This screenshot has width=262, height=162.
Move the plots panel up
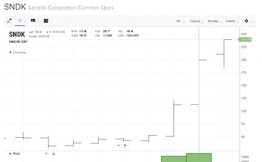pyautogui.click(x=46, y=154)
